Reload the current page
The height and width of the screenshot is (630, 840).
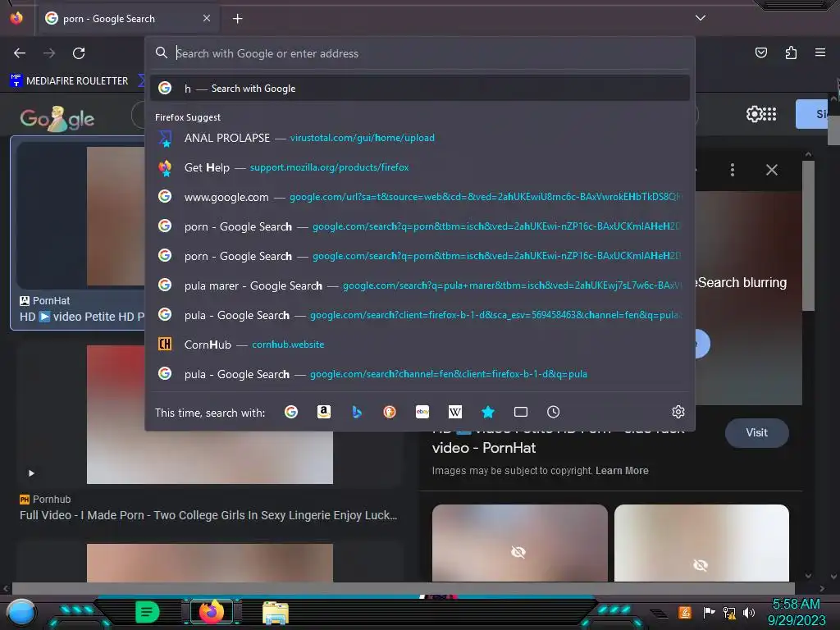click(79, 53)
